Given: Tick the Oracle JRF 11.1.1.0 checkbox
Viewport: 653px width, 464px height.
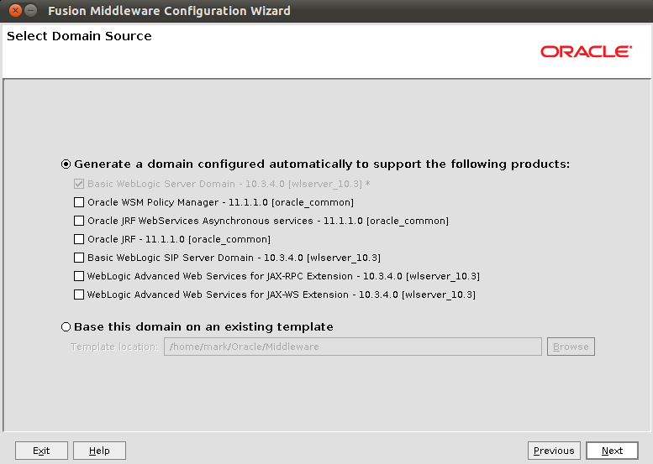Looking at the screenshot, I should click(79, 239).
